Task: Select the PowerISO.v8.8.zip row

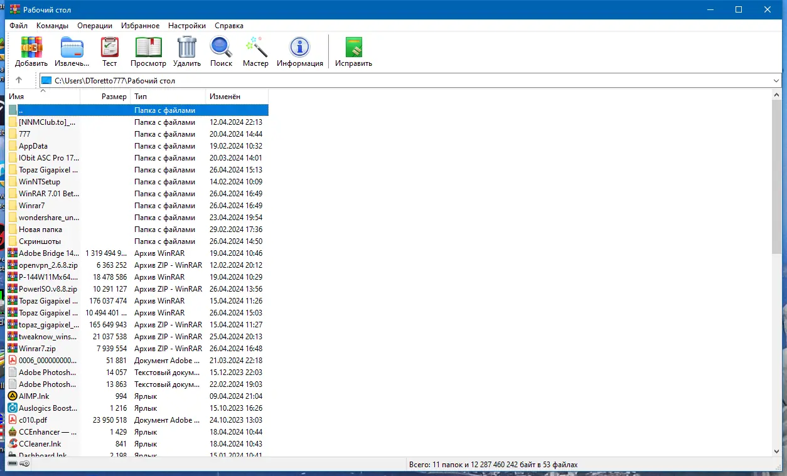Action: 137,289
